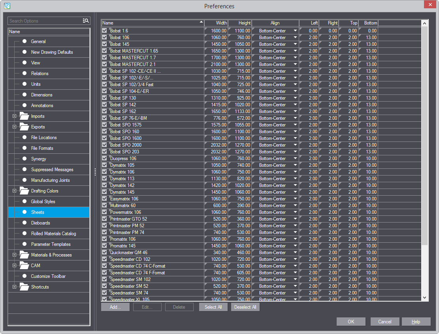Expand the Exports tree node
Image resolution: width=439 pixels, height=334 pixels.
(14, 127)
